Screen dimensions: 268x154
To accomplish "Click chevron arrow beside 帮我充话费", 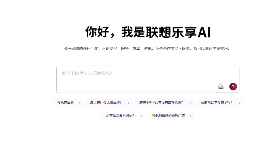I will [79, 103].
